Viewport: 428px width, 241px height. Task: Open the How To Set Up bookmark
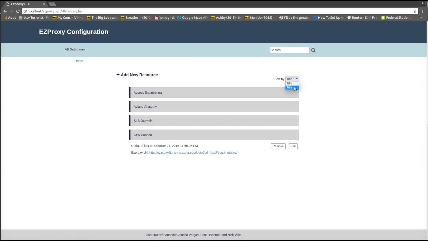point(328,18)
